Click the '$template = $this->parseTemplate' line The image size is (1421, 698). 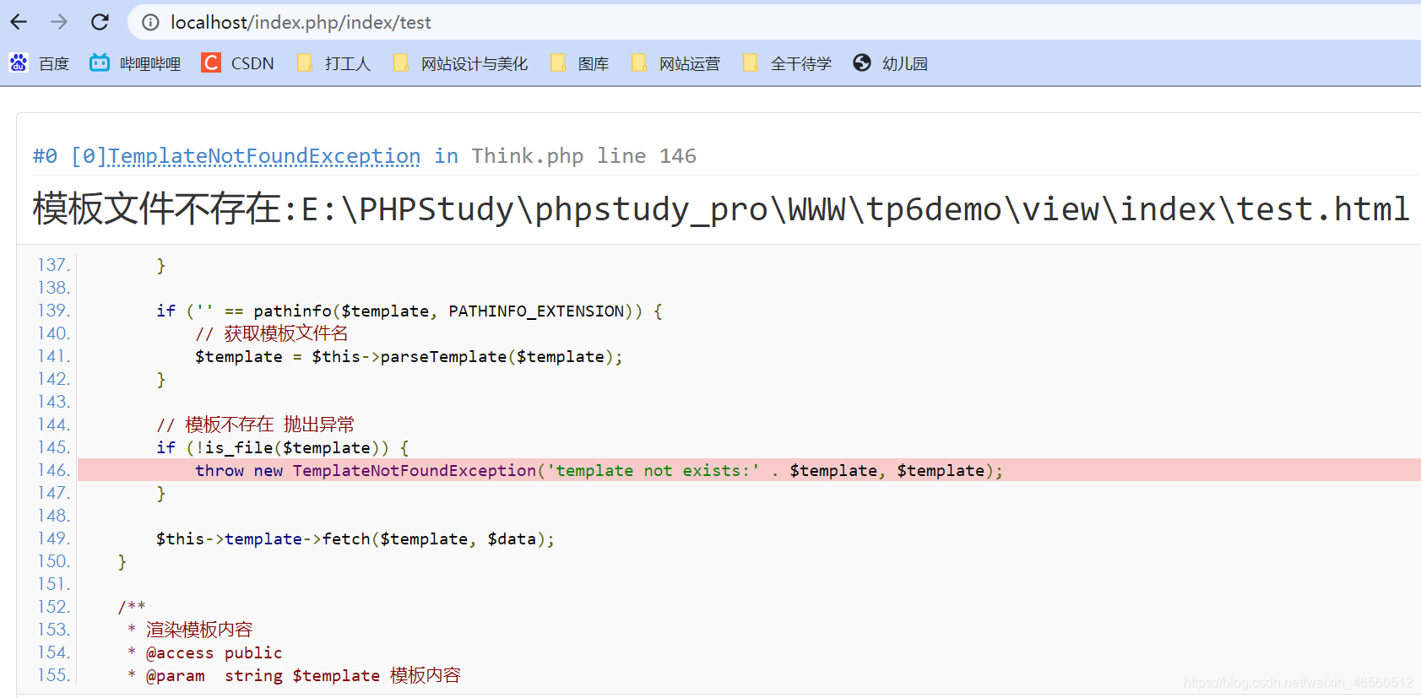[409, 356]
